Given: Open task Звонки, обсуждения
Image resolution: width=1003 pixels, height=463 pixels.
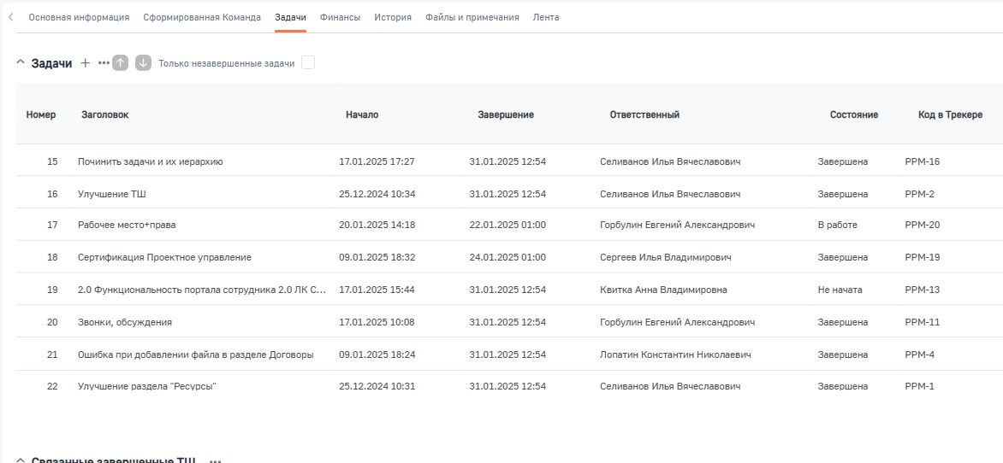Looking at the screenshot, I should coord(125,323).
